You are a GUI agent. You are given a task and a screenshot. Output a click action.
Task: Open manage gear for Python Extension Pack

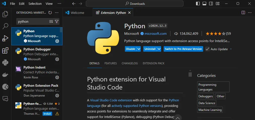[x=57, y=95]
